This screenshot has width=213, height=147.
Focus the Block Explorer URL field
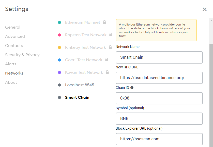159,139
